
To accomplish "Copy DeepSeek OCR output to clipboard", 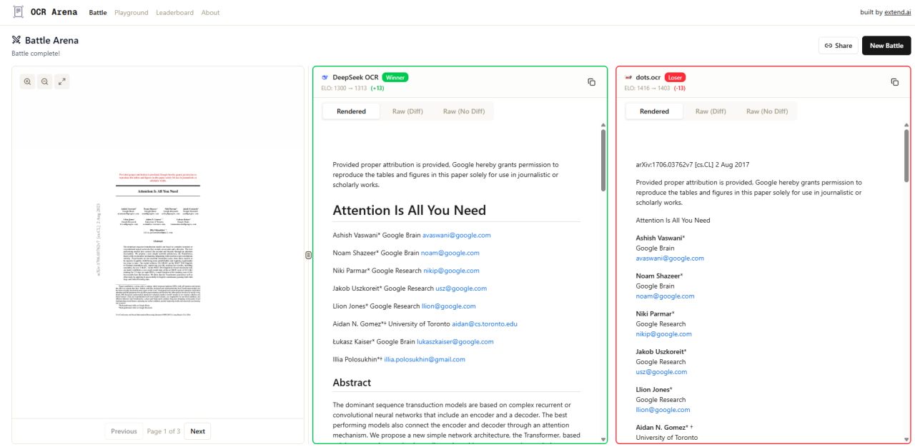I will 591,82.
